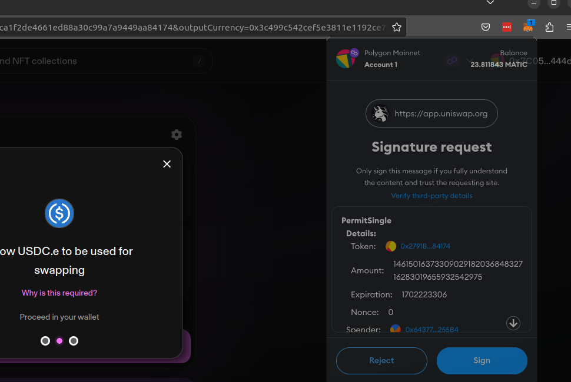
Task: Open the browser extensions puzzle icon
Action: tap(550, 27)
